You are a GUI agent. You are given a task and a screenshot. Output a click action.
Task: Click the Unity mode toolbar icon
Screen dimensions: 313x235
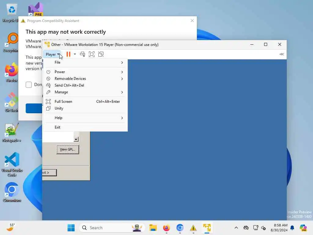(101, 54)
